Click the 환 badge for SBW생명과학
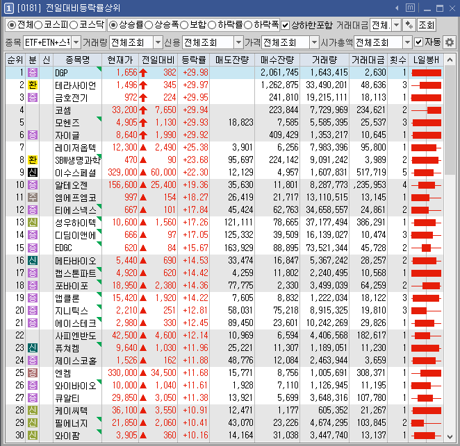 point(33,160)
